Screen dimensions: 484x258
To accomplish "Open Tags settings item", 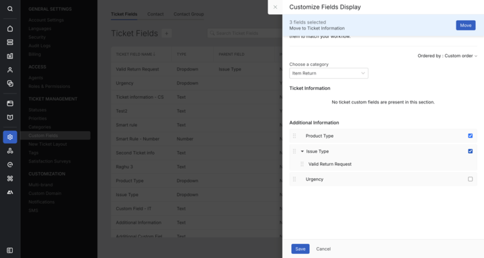I will tap(34, 153).
